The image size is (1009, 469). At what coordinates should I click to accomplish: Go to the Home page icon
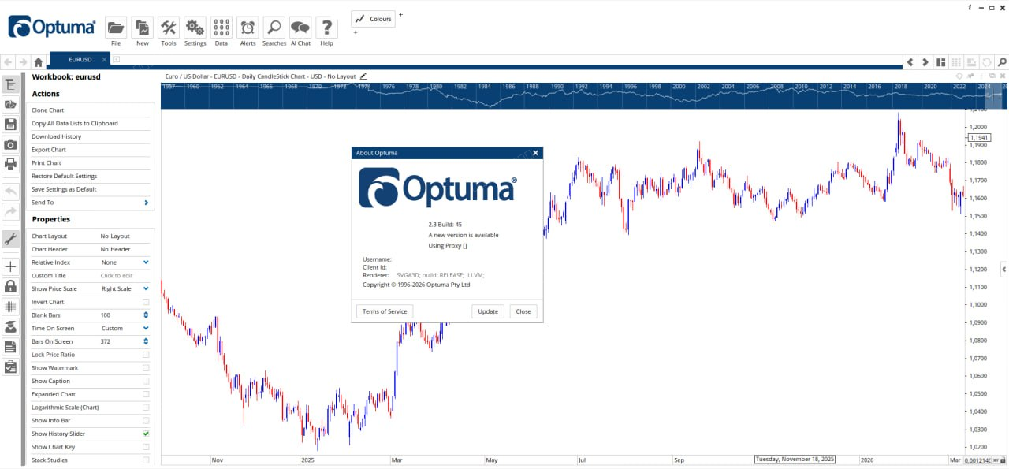(x=39, y=61)
